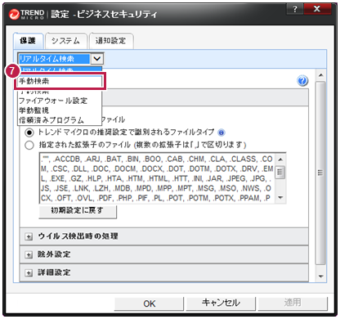This screenshot has height=319, width=340.
Task: Choose 手動検索 from the dropdown list
Action: click(x=60, y=81)
